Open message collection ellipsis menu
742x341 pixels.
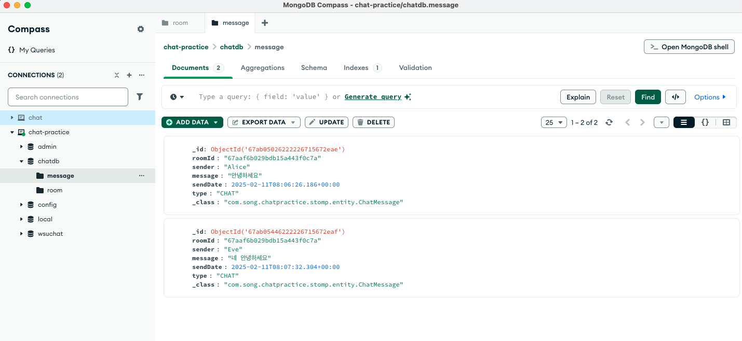point(142,176)
